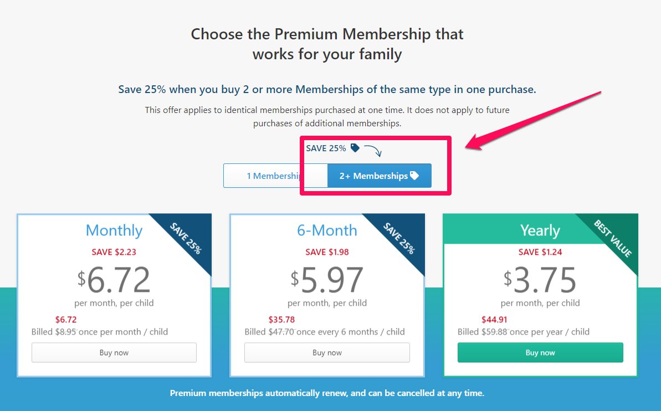Click the $3.75 yearly price
The width and height of the screenshot is (661, 411).
(x=540, y=280)
